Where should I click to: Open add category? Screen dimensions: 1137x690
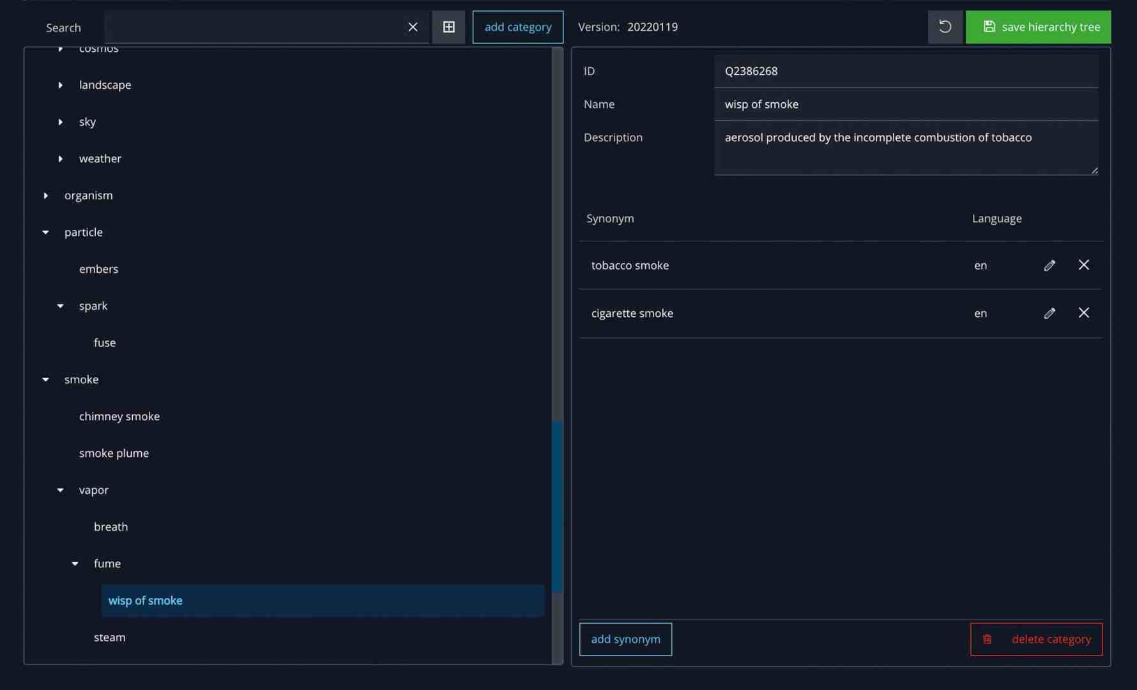click(x=517, y=27)
